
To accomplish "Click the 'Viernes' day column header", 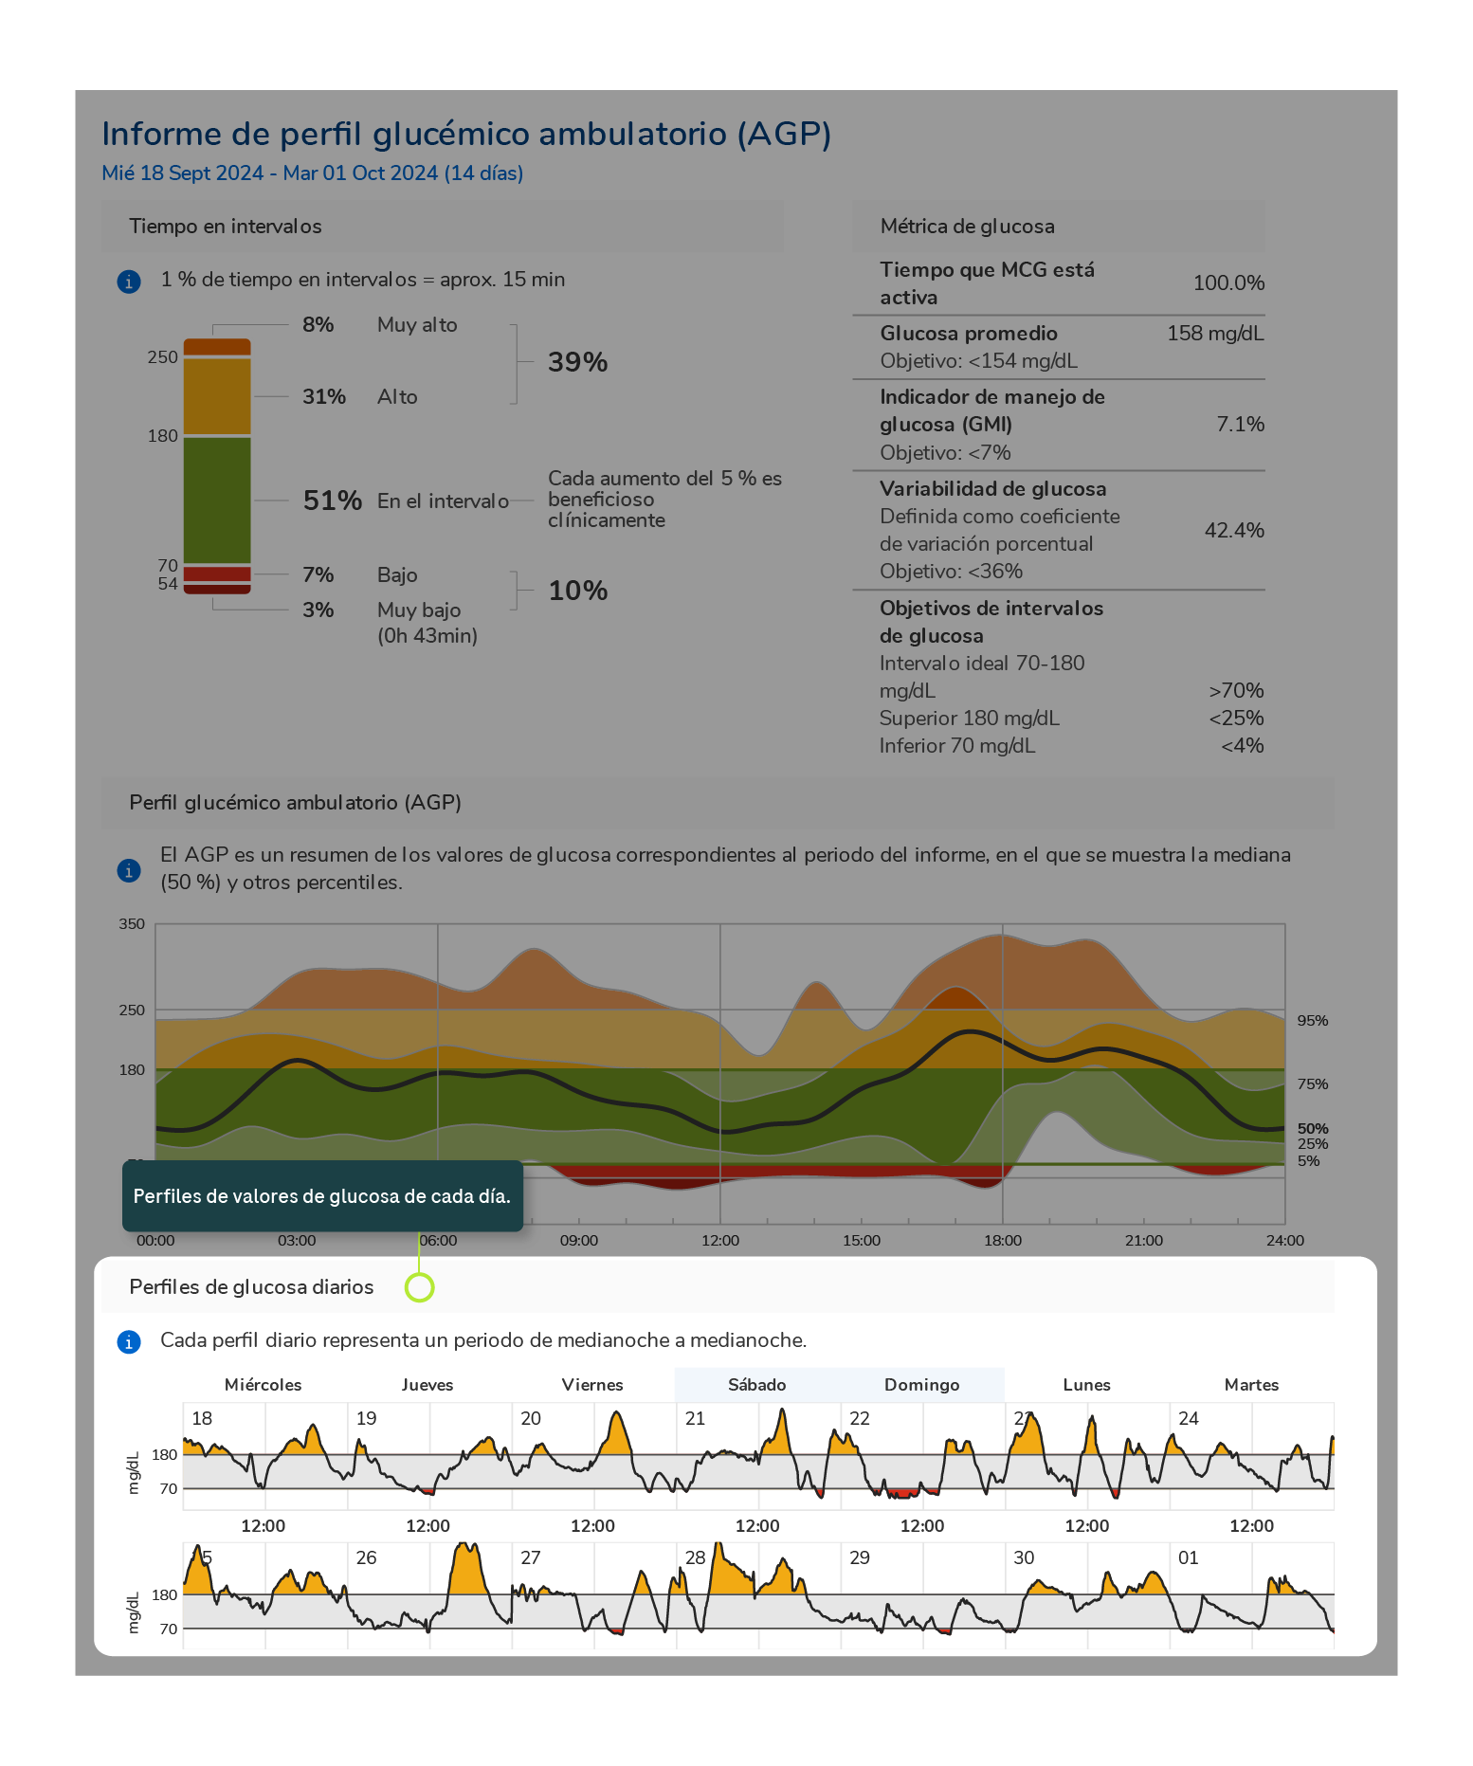I will (x=592, y=1385).
